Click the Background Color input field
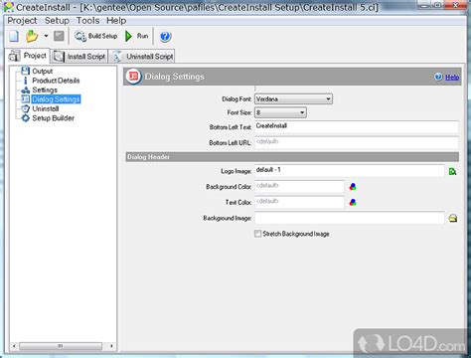This screenshot has height=358, width=471. coord(299,187)
